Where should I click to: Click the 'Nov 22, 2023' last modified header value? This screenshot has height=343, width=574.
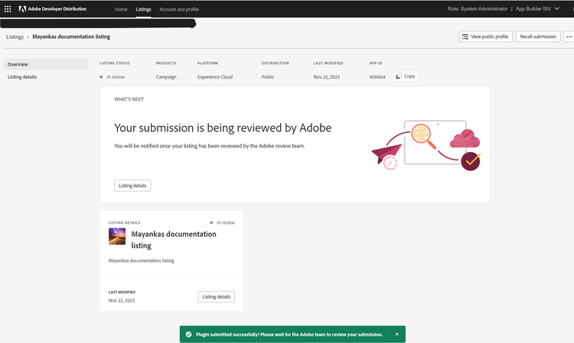tap(327, 77)
